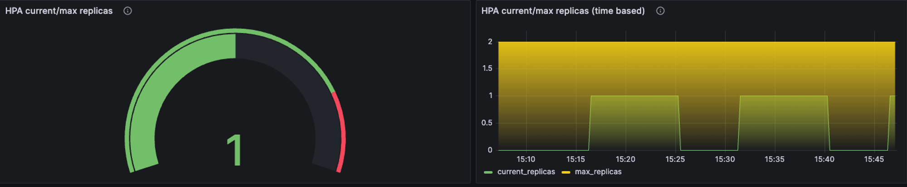Click y-axis label 1.5
This screenshot has height=187, width=907.
[x=487, y=68]
